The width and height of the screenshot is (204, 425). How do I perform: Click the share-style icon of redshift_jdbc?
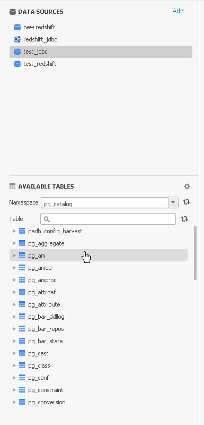point(17,39)
